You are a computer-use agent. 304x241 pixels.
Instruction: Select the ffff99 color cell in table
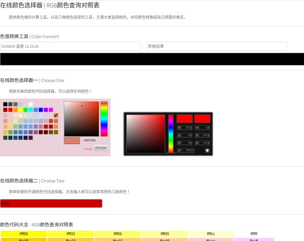[x=165, y=234]
